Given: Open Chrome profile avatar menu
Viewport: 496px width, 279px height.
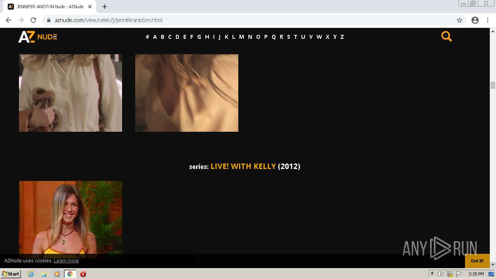Looking at the screenshot, I should coord(475,20).
